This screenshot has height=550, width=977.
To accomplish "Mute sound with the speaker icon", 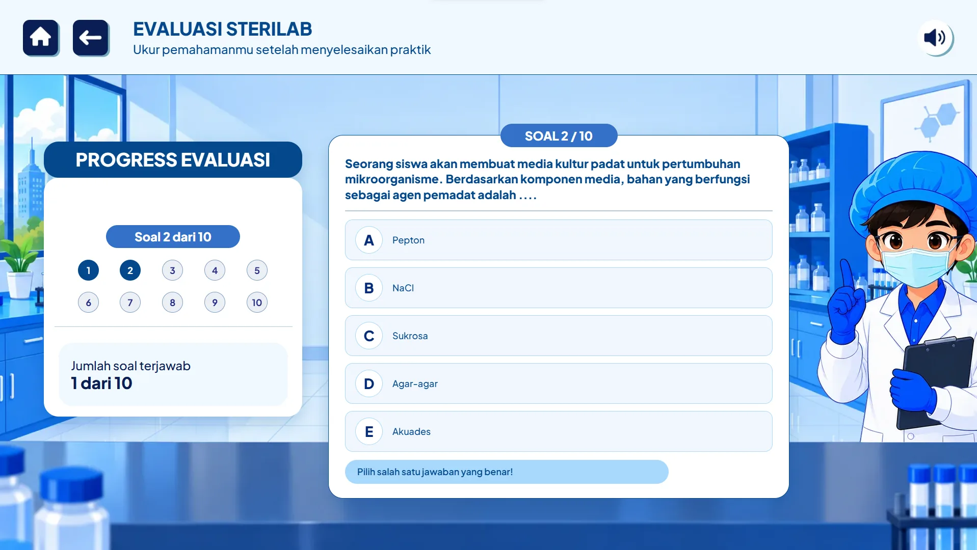I will tap(935, 38).
